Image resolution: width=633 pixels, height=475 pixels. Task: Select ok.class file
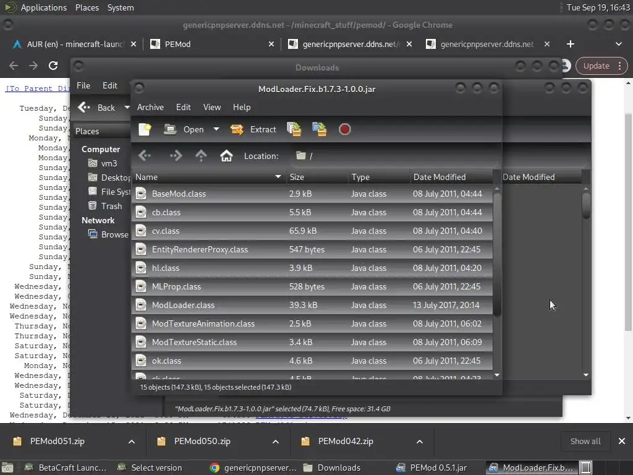pyautogui.click(x=312, y=361)
